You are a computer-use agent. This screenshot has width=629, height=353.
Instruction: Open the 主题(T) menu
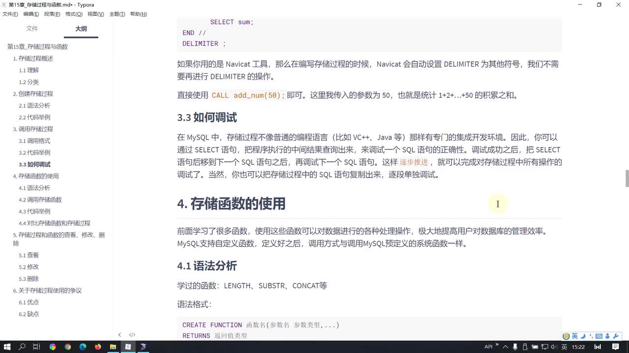pos(116,14)
